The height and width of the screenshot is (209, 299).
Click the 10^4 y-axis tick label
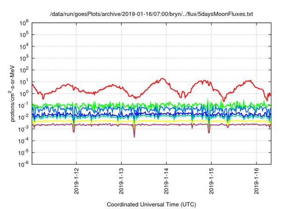click(24, 47)
